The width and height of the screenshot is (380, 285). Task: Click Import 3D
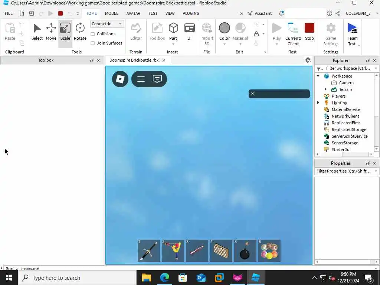point(207,34)
